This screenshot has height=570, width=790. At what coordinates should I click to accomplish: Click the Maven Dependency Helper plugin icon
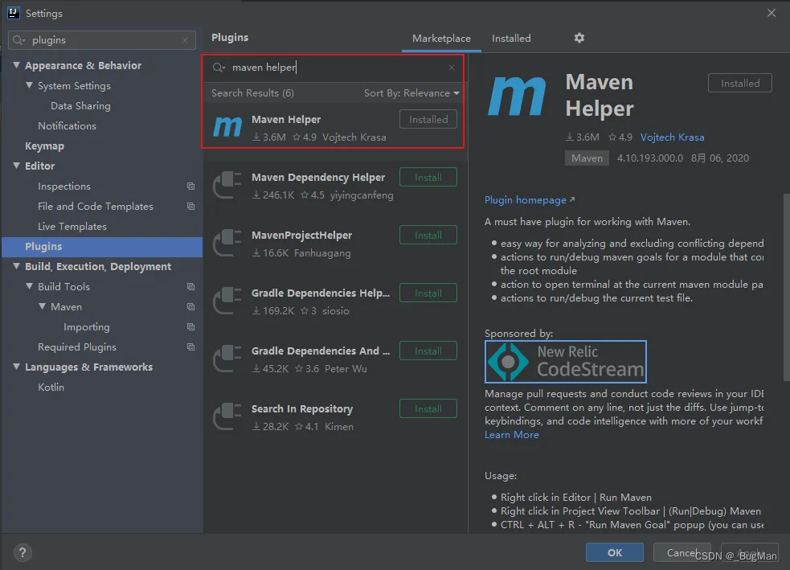[227, 186]
